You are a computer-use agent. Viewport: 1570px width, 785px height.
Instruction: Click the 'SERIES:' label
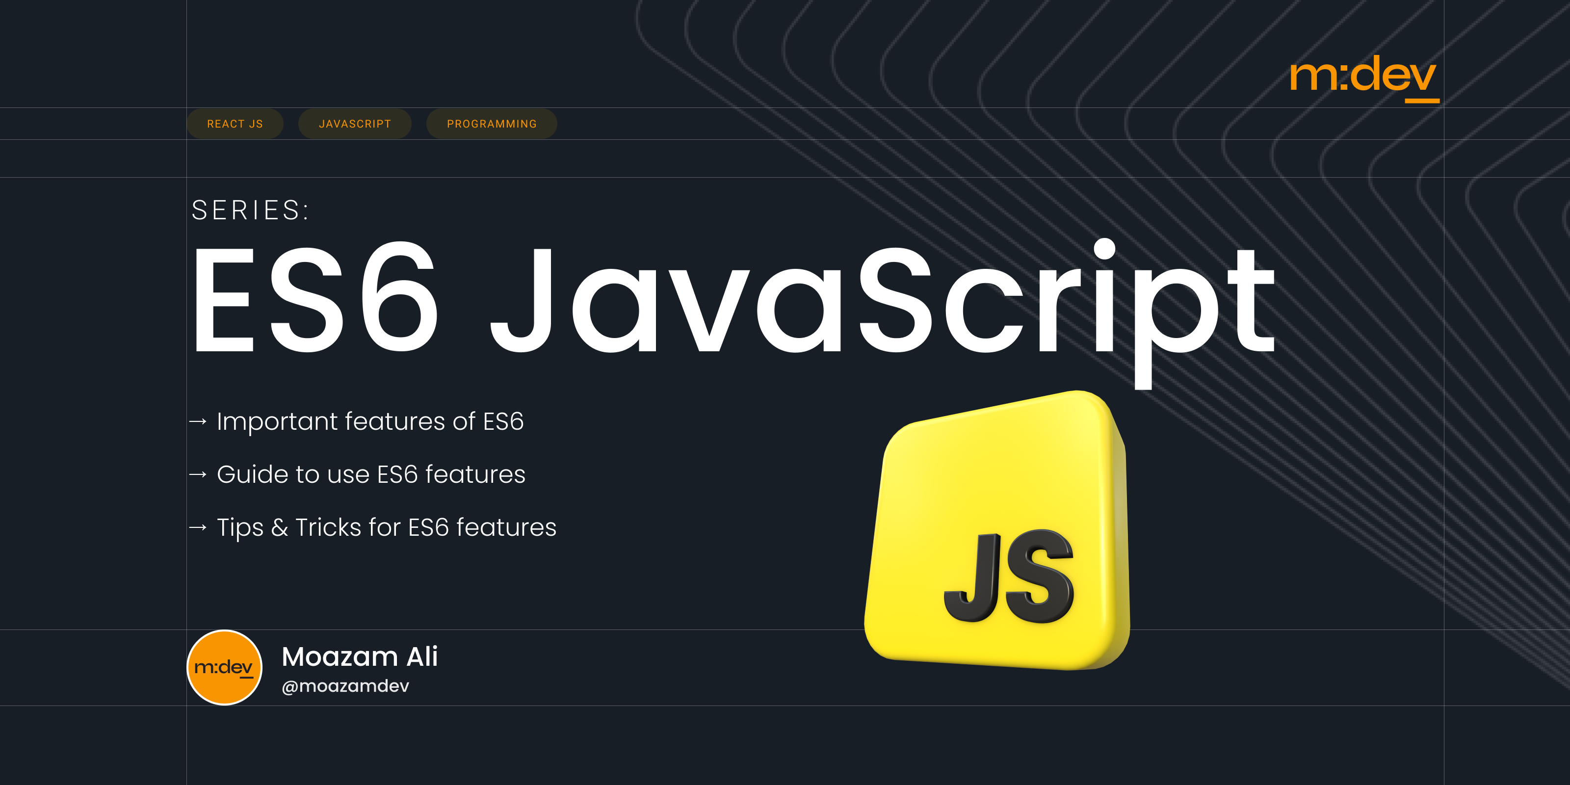tap(251, 210)
